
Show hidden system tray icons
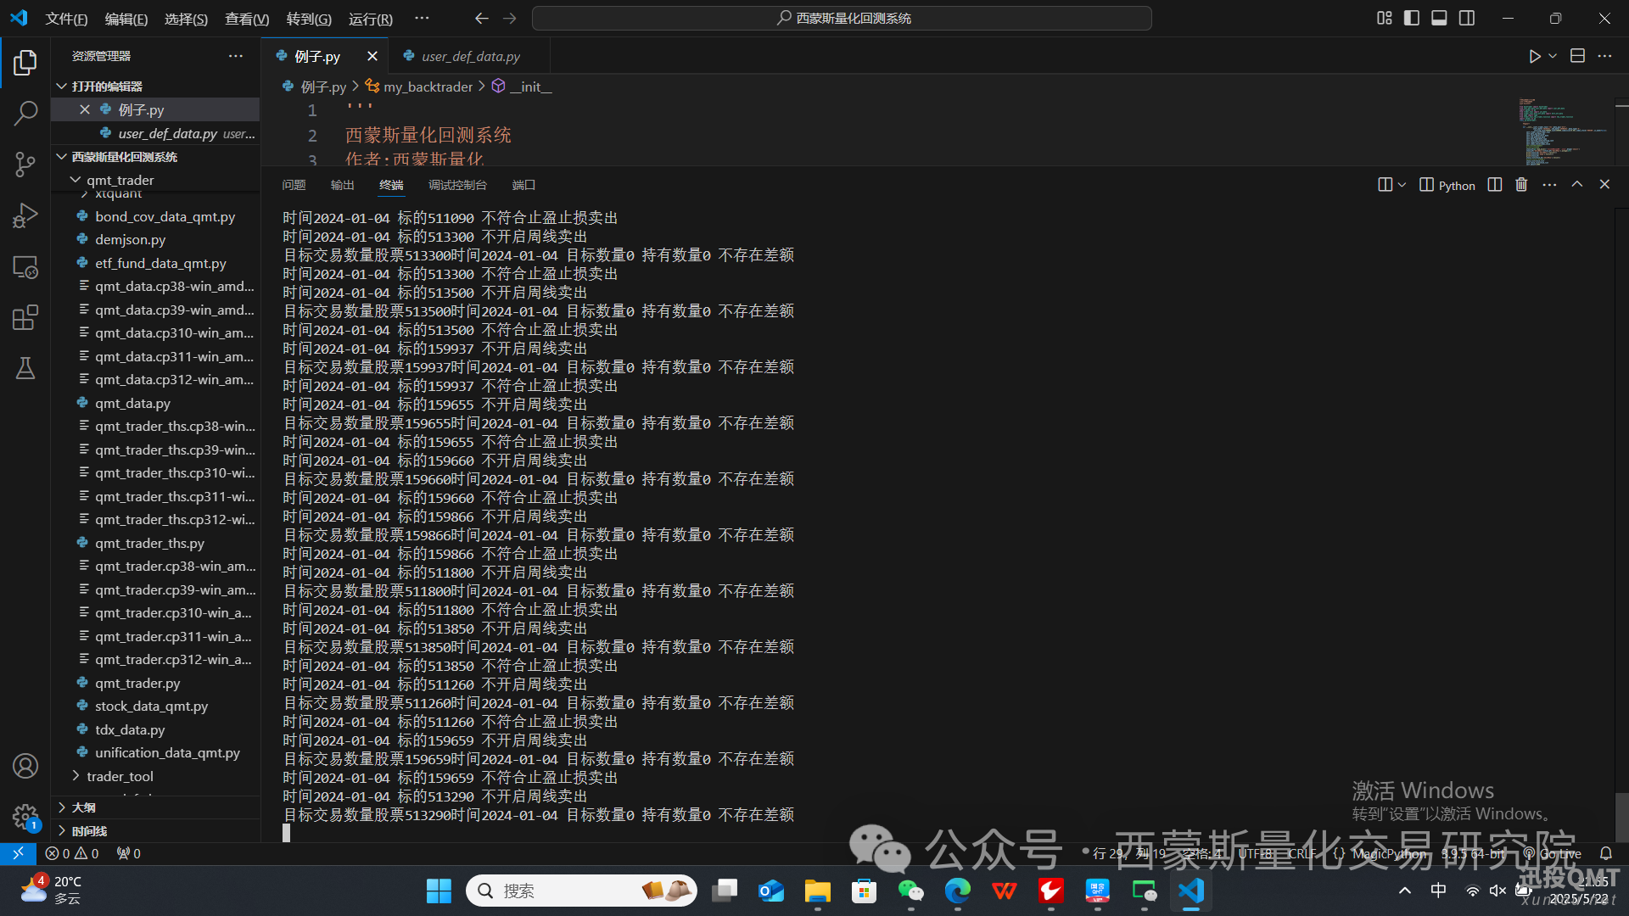click(1405, 891)
